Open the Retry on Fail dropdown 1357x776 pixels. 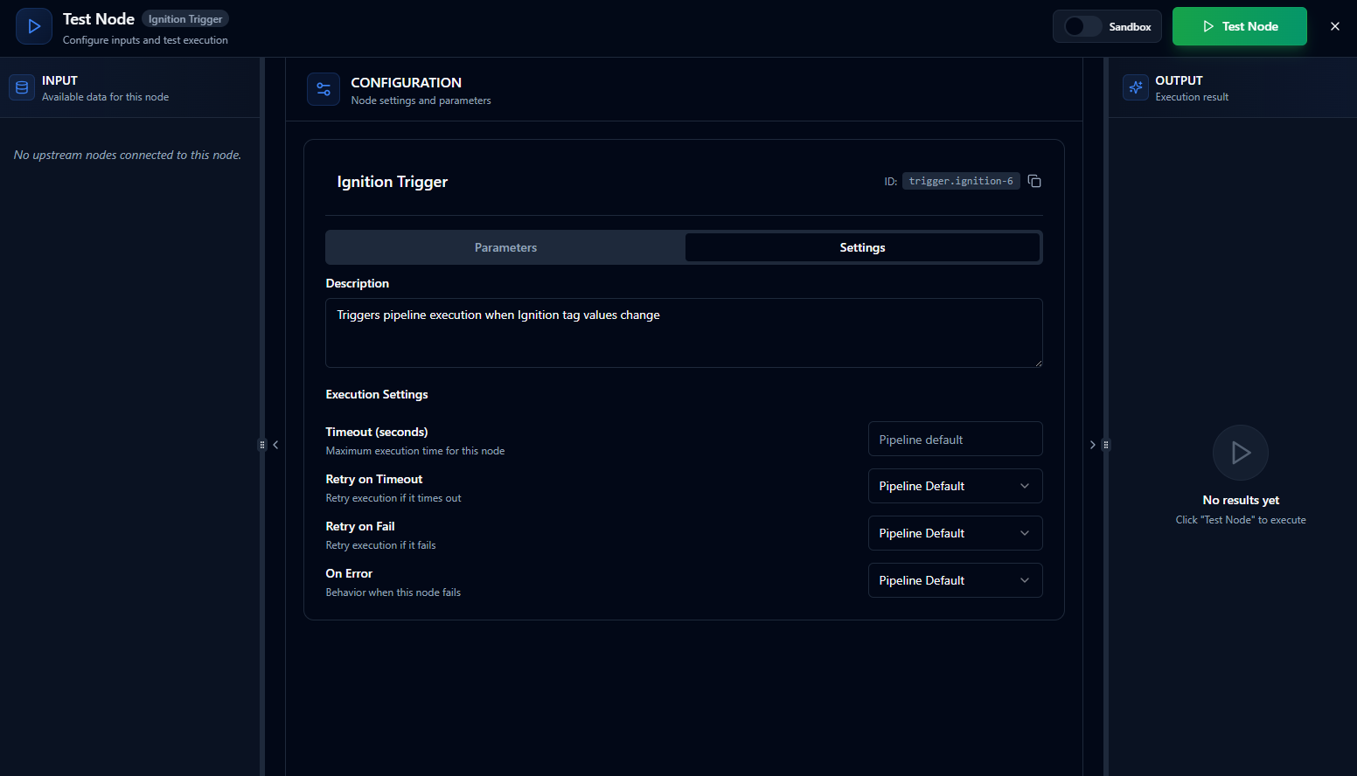pyautogui.click(x=955, y=533)
